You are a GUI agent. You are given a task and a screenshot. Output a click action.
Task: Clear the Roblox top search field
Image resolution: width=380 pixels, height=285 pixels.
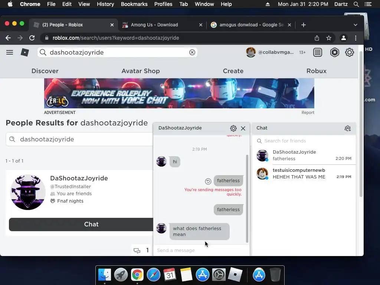pos(192,52)
